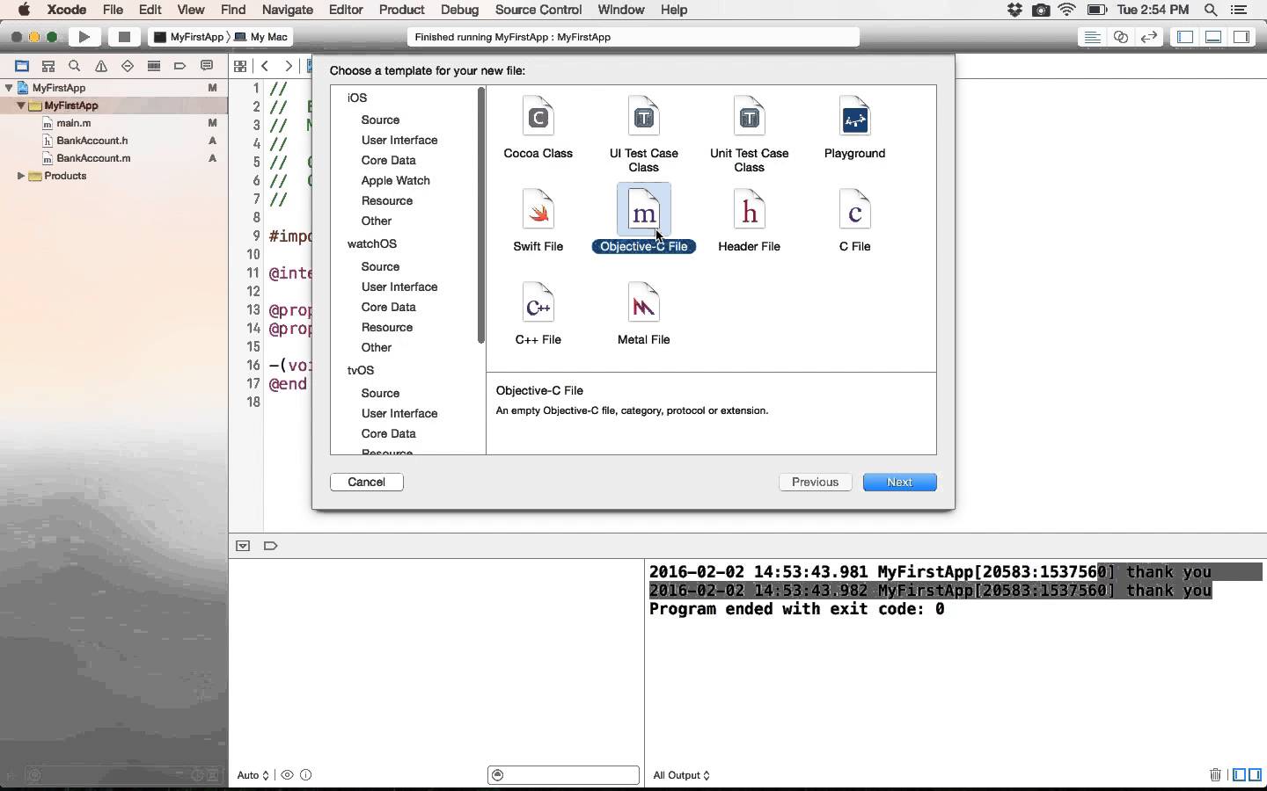Hide the debug area with the arrow button
The image size is (1267, 791).
click(243, 546)
